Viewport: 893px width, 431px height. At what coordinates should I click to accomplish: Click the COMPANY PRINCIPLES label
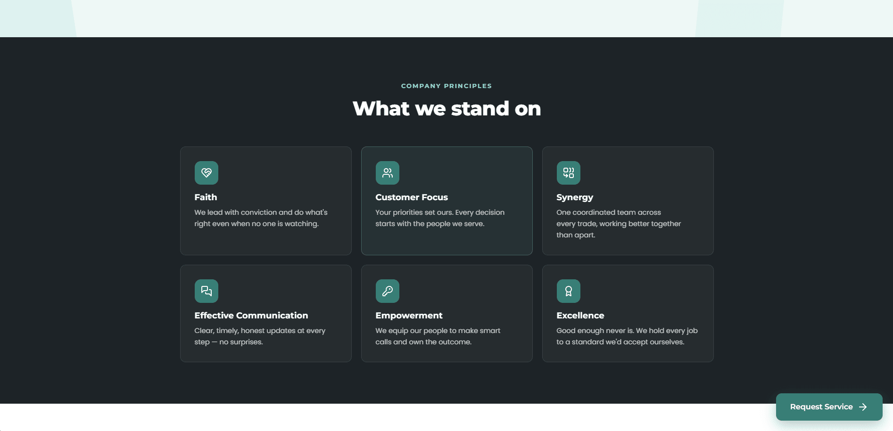pos(446,86)
